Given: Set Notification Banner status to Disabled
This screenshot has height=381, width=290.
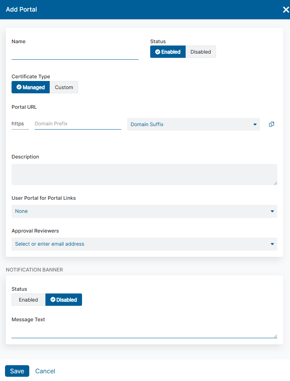Looking at the screenshot, I should point(64,300).
